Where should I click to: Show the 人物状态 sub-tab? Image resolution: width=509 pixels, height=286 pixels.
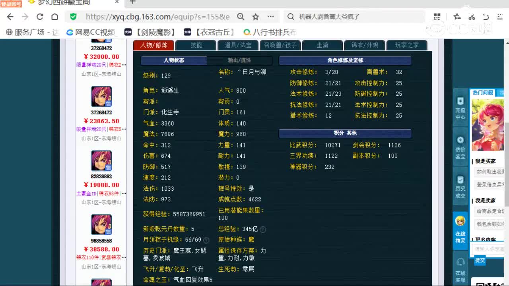(x=174, y=60)
